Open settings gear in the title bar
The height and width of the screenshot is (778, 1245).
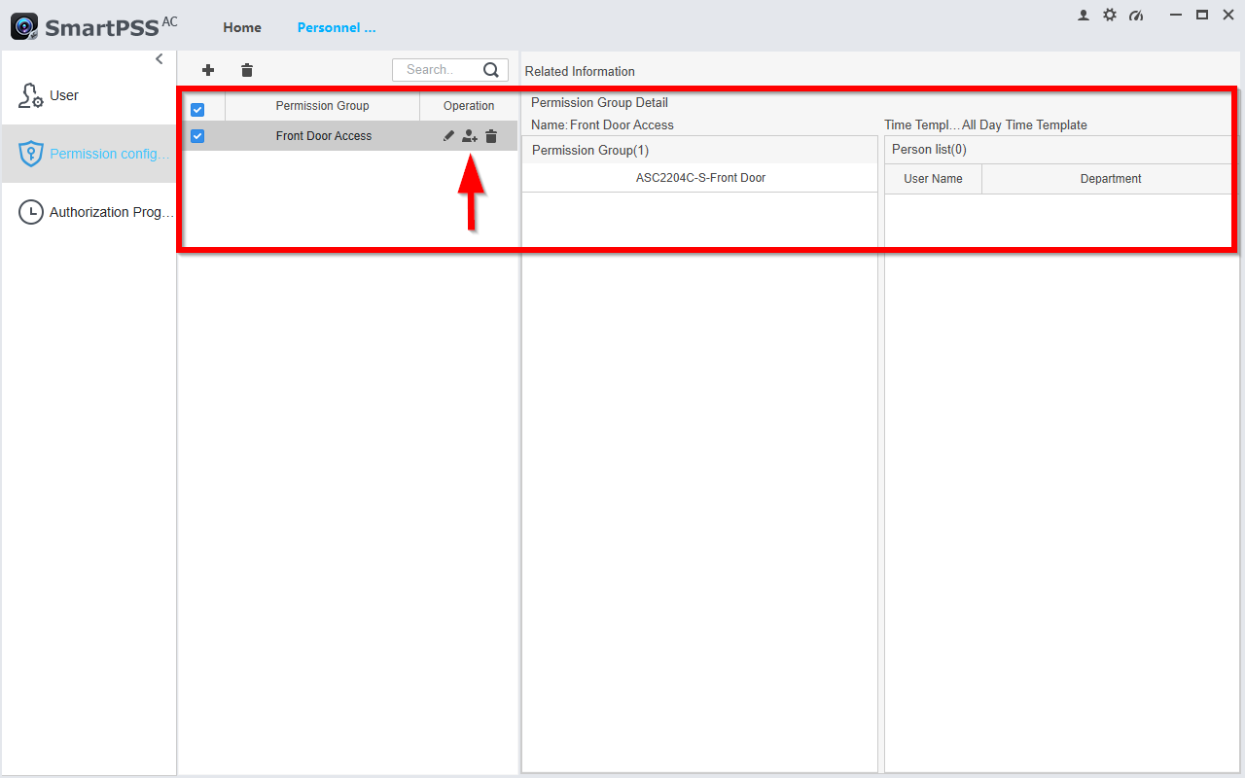click(x=1110, y=15)
